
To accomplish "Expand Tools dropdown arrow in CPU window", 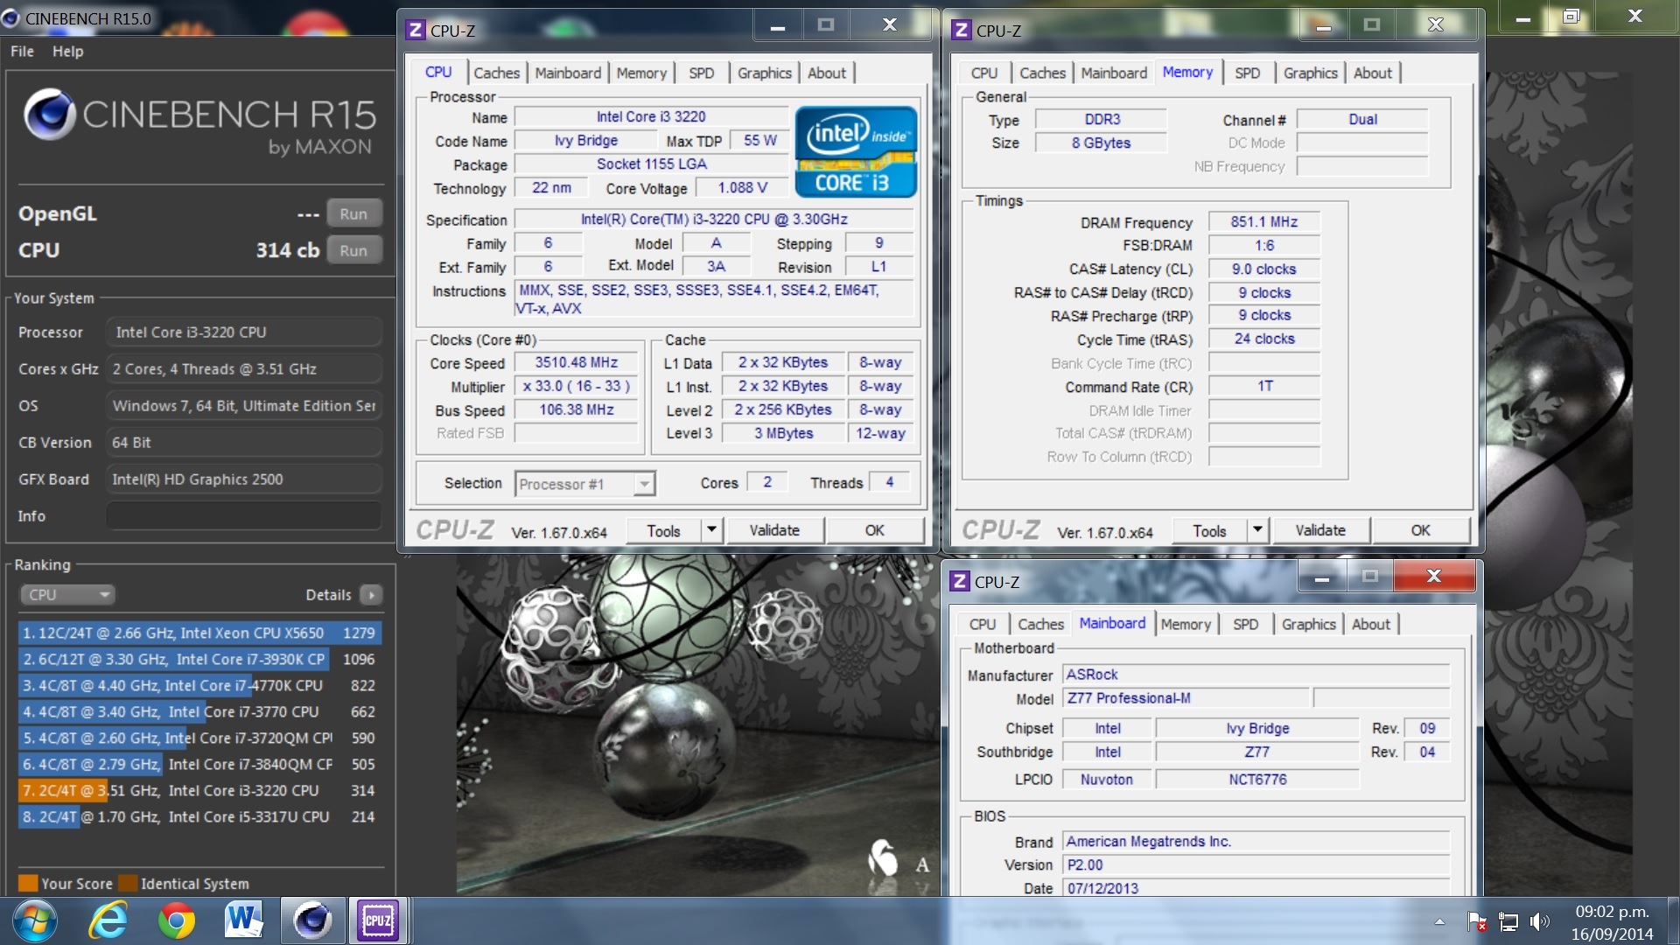I will click(711, 530).
